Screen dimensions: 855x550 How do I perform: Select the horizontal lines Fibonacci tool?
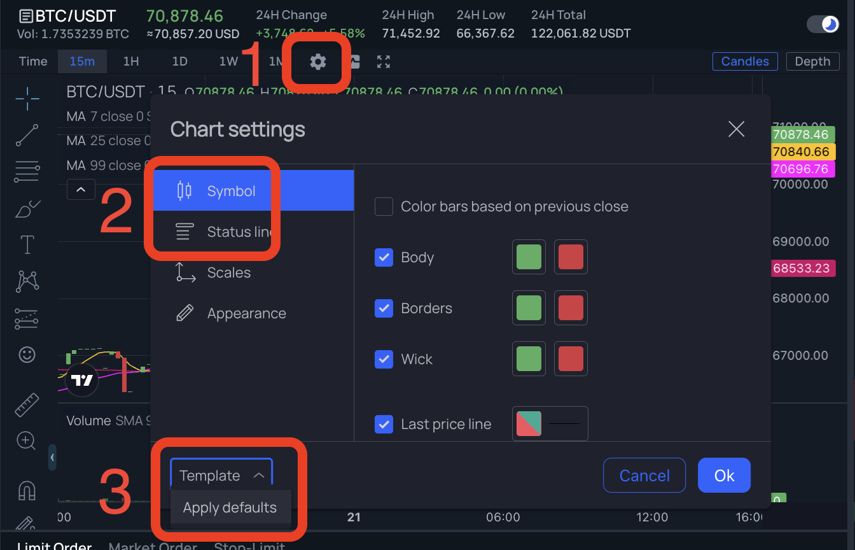[x=27, y=172]
